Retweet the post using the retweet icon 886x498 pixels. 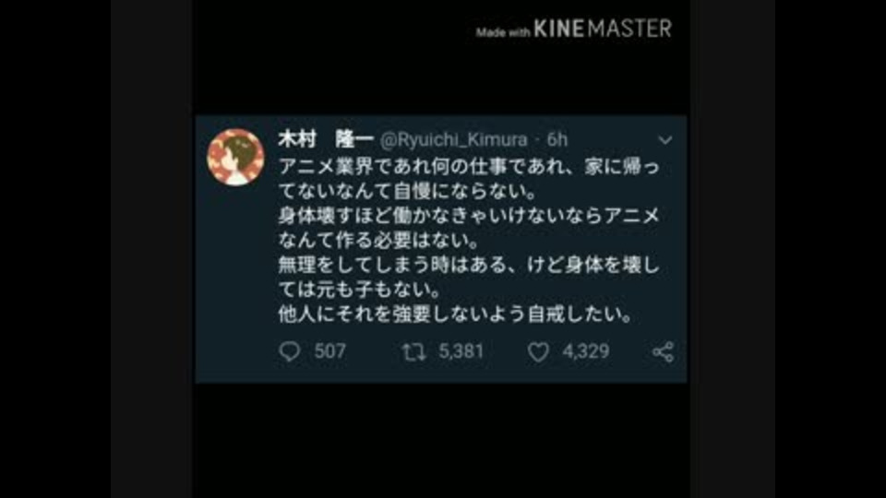click(413, 352)
